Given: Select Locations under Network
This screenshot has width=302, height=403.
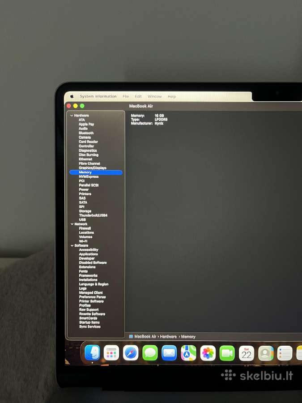Looking at the screenshot, I should pyautogui.click(x=86, y=232).
